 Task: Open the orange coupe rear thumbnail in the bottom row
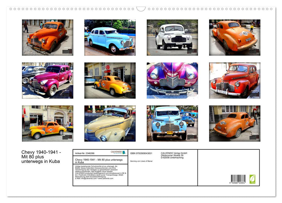pyautogui.click(x=235, y=124)
